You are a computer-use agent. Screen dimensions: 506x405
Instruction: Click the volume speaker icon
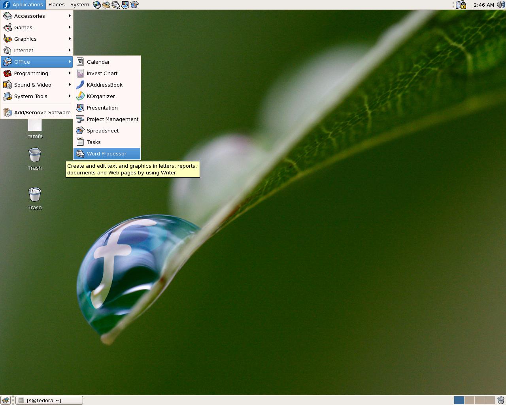coord(500,5)
